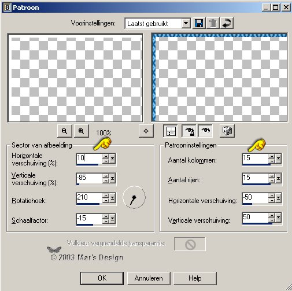Click the Annuleren button
Viewport: 292px width, 291px height.
[149, 278]
